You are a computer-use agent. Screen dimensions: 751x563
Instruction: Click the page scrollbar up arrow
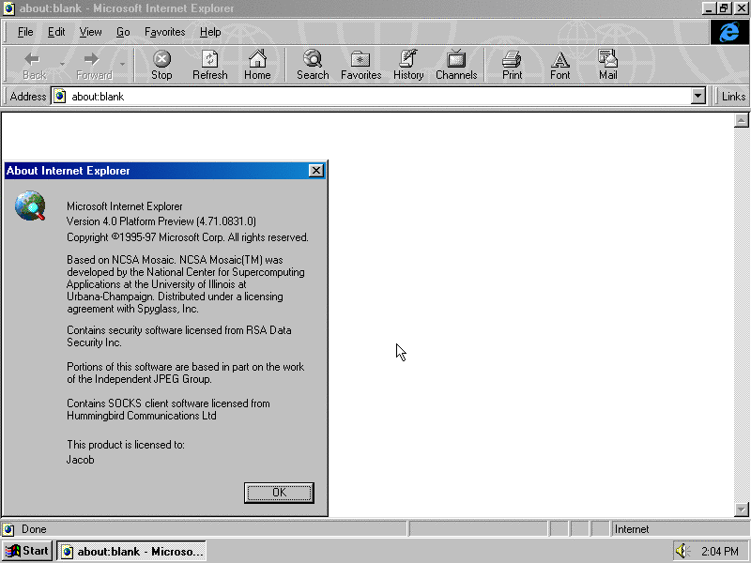tap(741, 120)
